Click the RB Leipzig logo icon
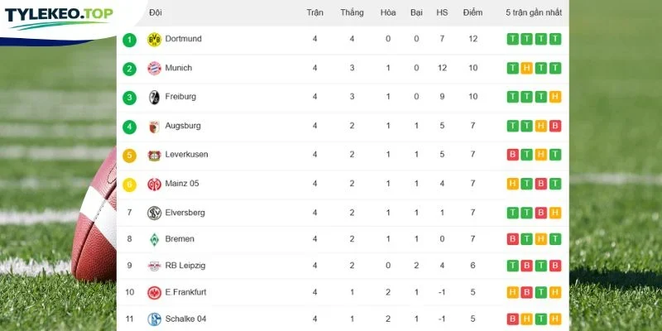Screen dimensions: 662x331 (154, 266)
